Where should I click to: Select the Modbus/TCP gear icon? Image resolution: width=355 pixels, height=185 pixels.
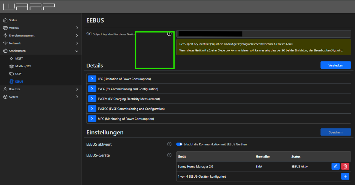[x=12, y=66]
